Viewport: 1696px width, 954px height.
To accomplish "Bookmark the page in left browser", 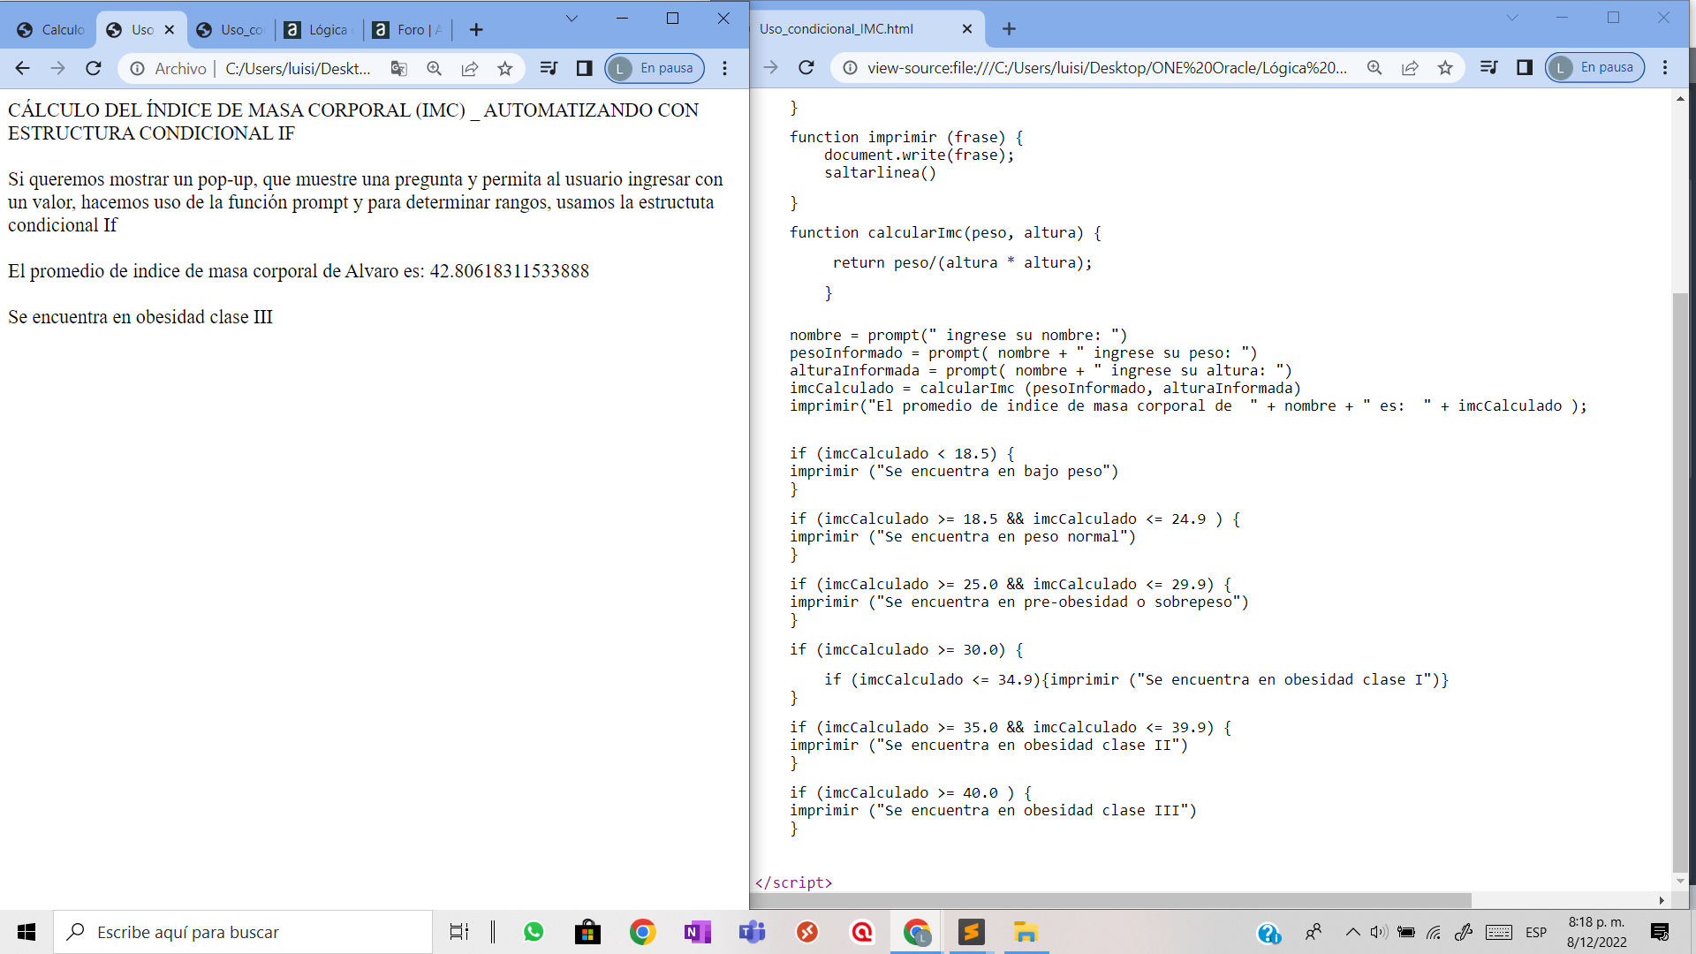I will (505, 68).
